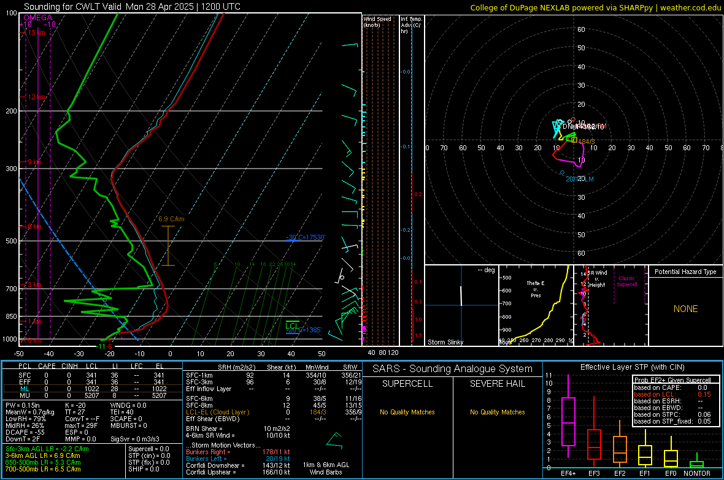The width and height of the screenshot is (724, 480).
Task: Click the '-30 C=17530' height label
Action: (x=306, y=237)
